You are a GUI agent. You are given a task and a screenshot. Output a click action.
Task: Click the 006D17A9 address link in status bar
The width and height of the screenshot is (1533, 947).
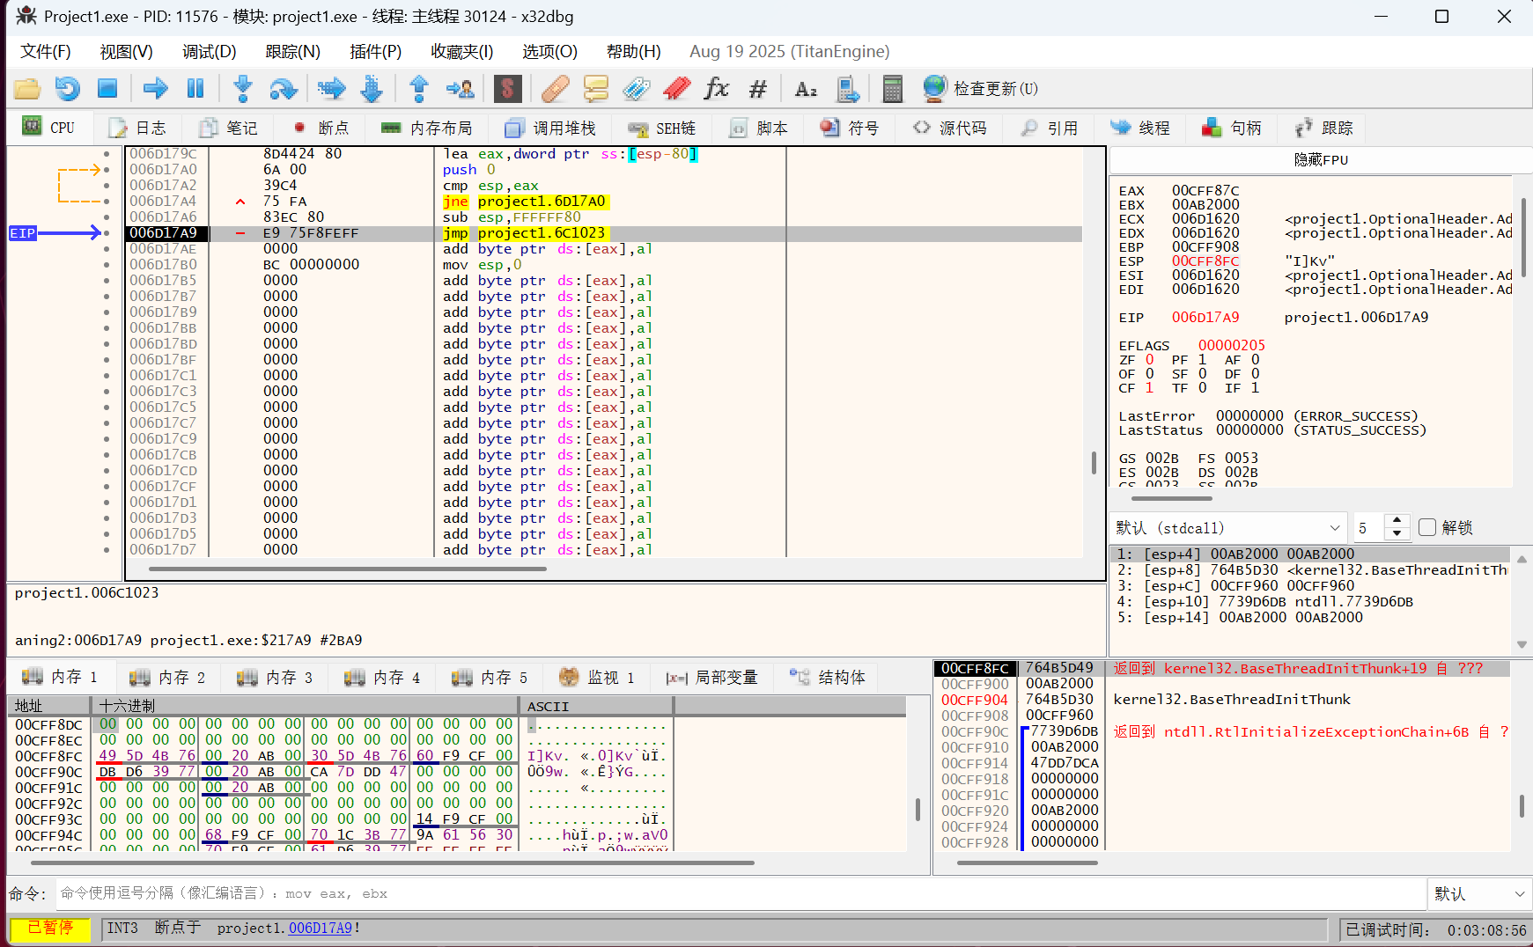tap(320, 929)
